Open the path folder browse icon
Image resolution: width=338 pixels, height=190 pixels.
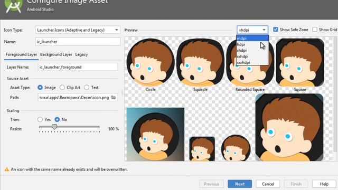point(114,98)
